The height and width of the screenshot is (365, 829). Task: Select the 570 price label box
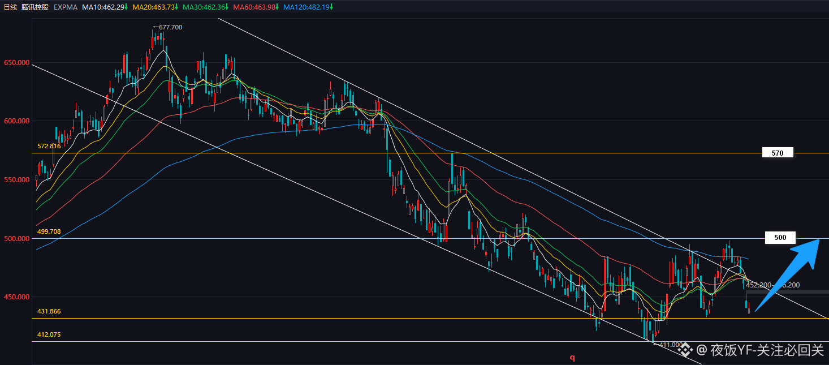click(x=778, y=152)
